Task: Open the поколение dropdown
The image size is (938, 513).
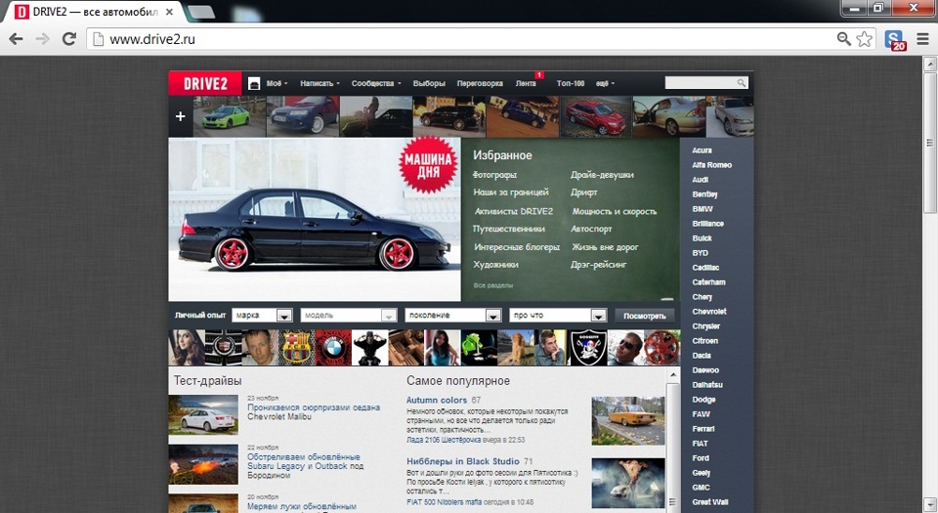Action: (x=452, y=315)
